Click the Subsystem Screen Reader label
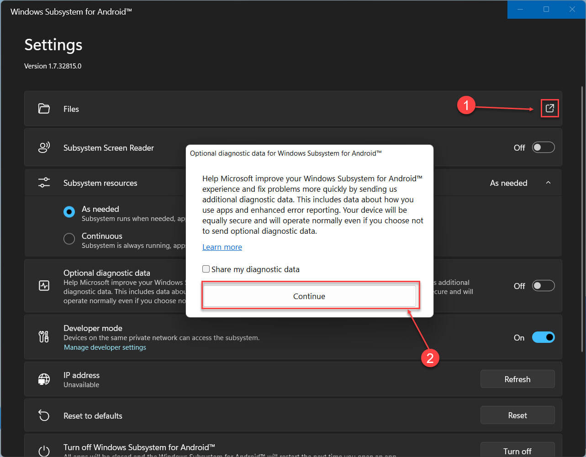 [109, 147]
